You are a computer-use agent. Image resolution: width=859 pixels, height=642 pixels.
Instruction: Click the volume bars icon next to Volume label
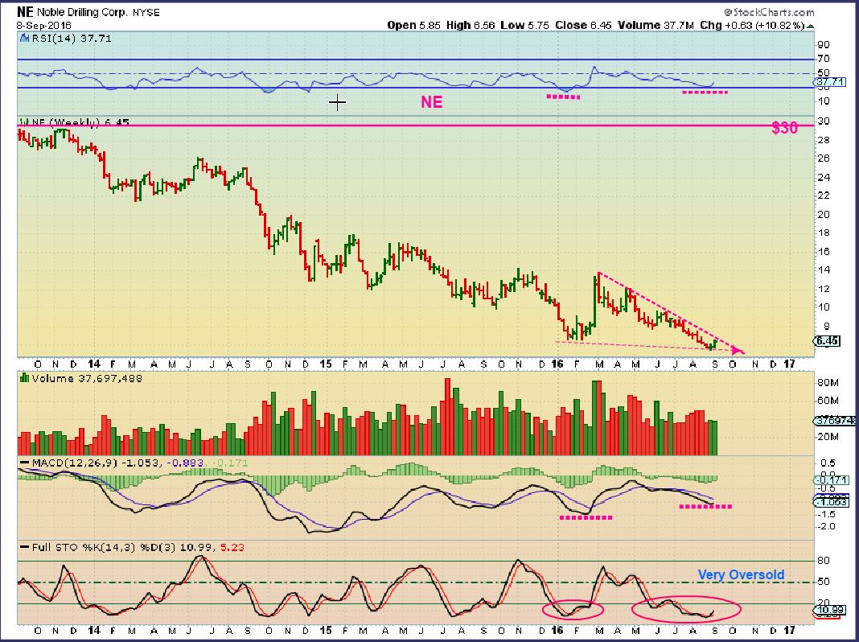click(24, 377)
